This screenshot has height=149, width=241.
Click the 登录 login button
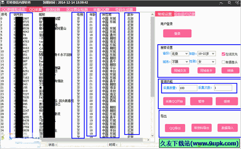coord(177,33)
